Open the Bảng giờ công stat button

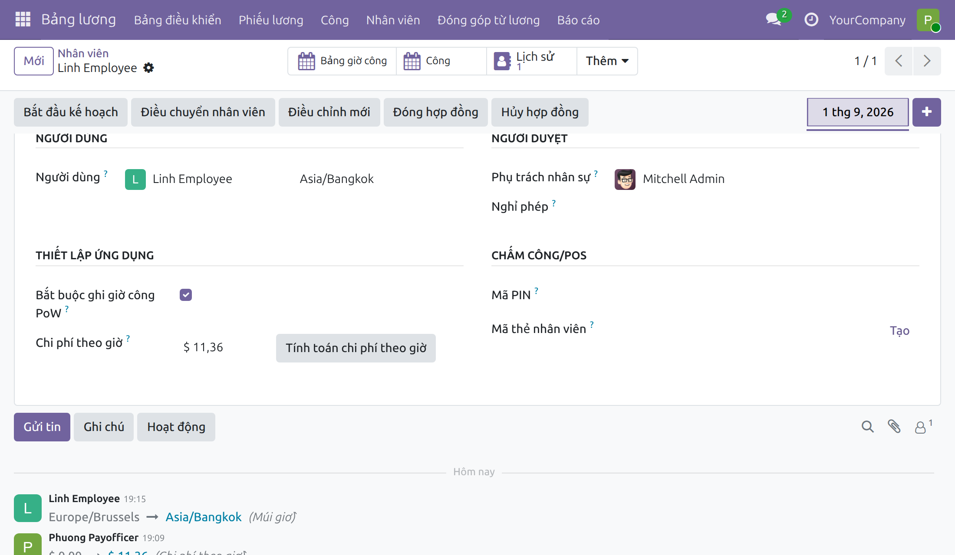point(342,61)
